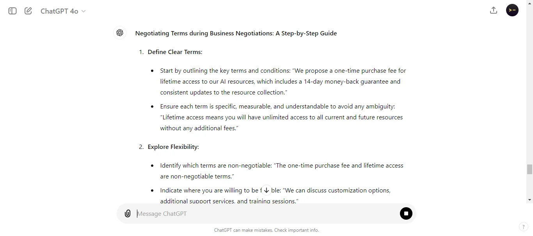Open the ChatGPT 4o model selector dropdown
Image resolution: width=533 pixels, height=236 pixels.
tap(63, 11)
